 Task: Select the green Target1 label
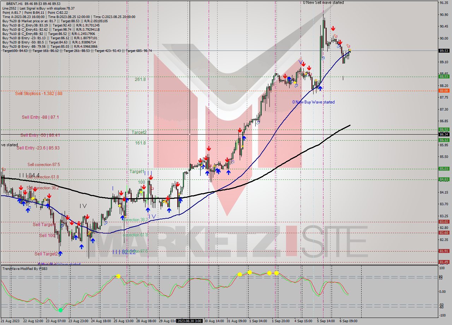pyautogui.click(x=137, y=172)
